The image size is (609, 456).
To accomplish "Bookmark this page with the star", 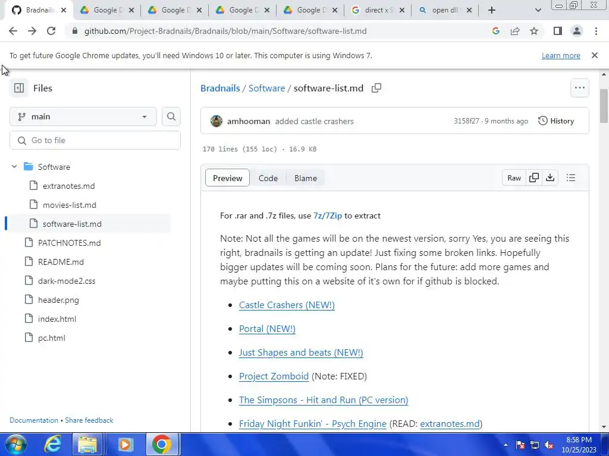I will [534, 31].
